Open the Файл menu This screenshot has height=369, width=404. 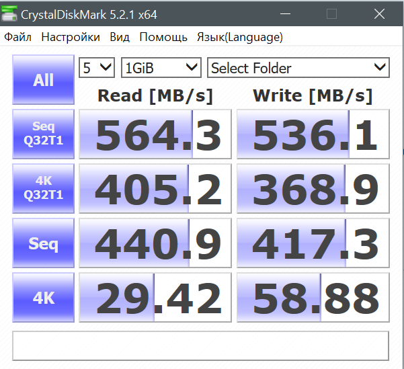pyautogui.click(x=18, y=37)
